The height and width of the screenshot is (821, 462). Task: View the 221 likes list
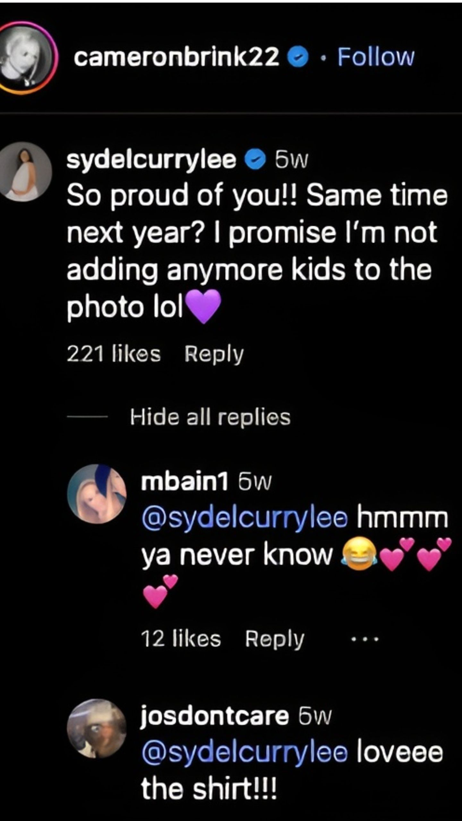click(x=114, y=355)
